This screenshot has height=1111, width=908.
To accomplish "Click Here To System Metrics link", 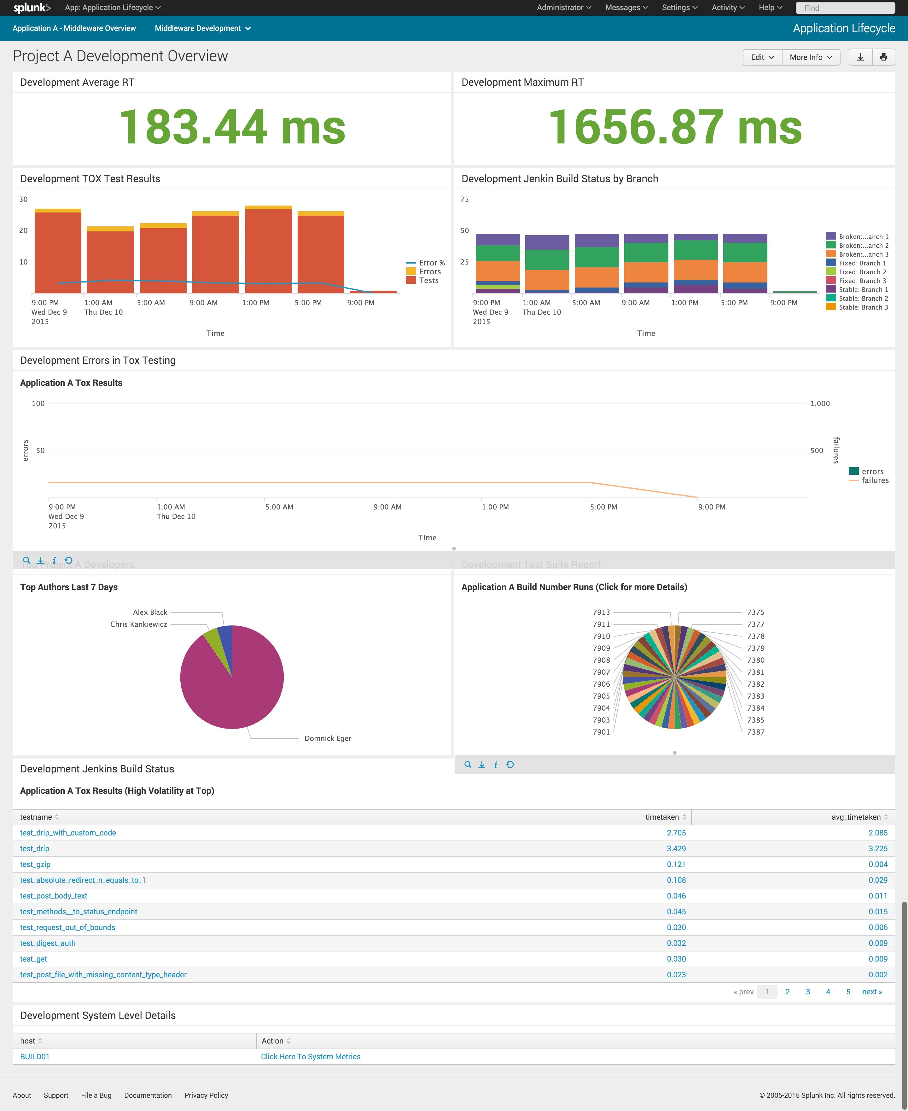I will [x=311, y=1056].
